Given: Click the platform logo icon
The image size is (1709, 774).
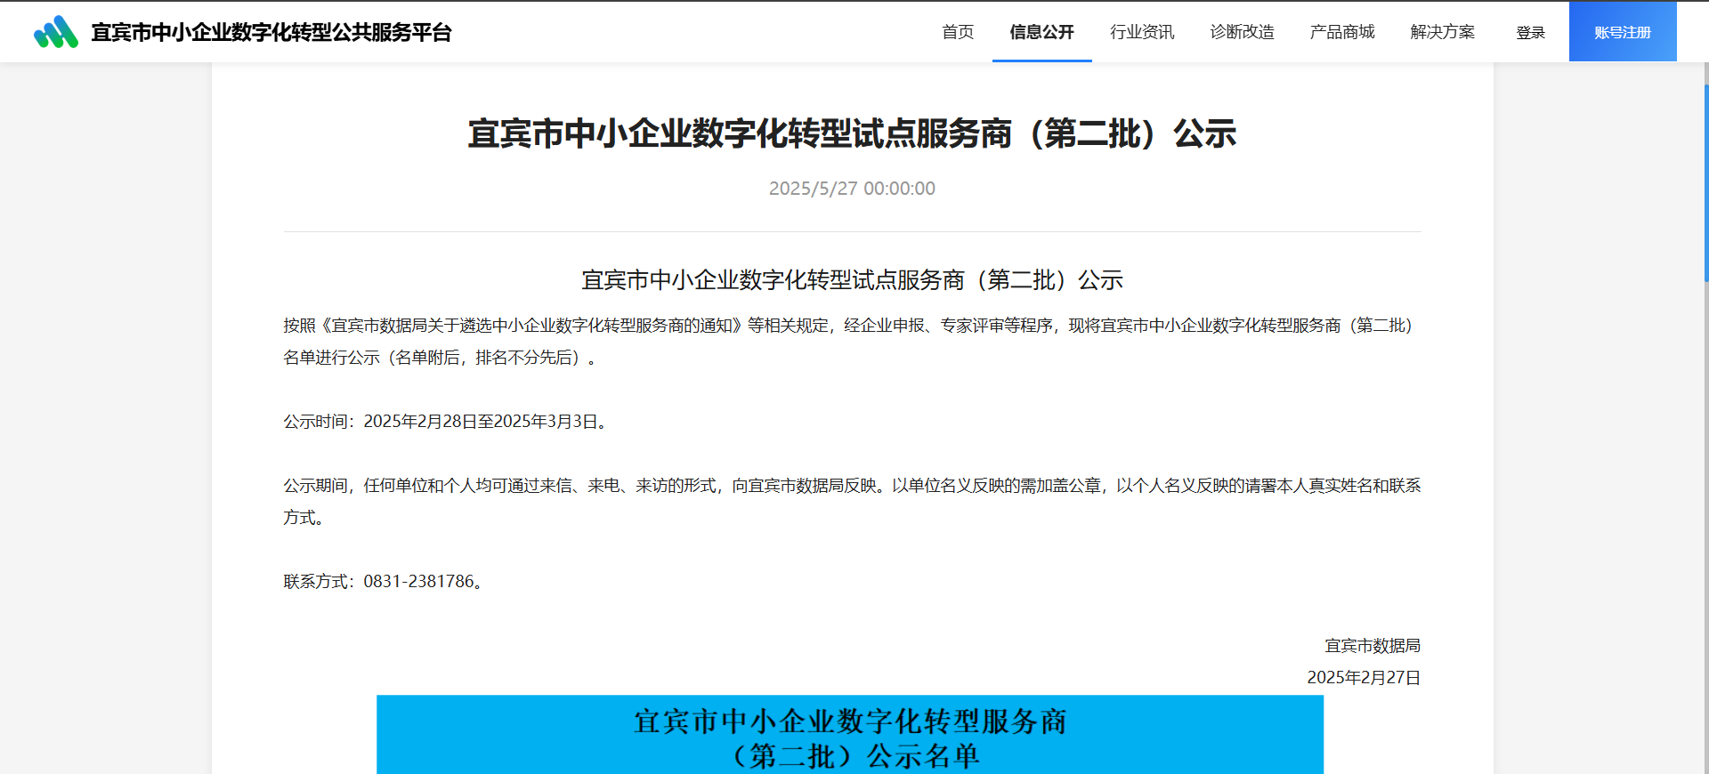Looking at the screenshot, I should point(56,32).
